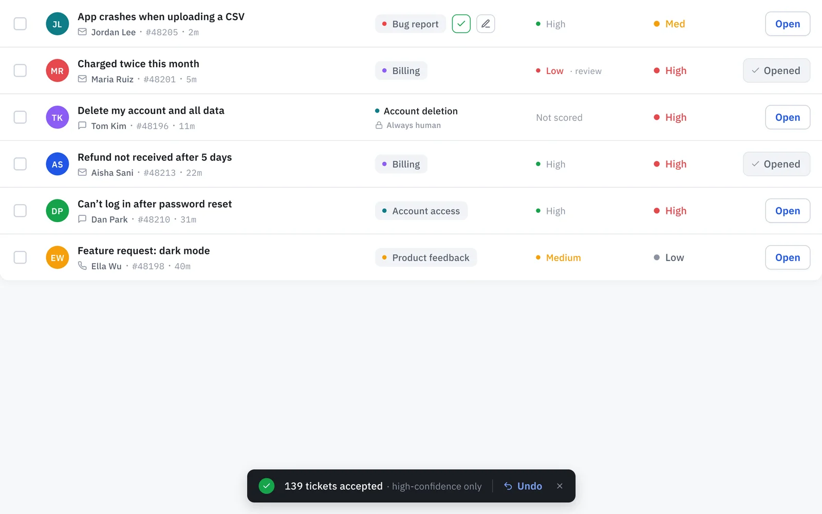Click ticket number #48196

click(153, 126)
